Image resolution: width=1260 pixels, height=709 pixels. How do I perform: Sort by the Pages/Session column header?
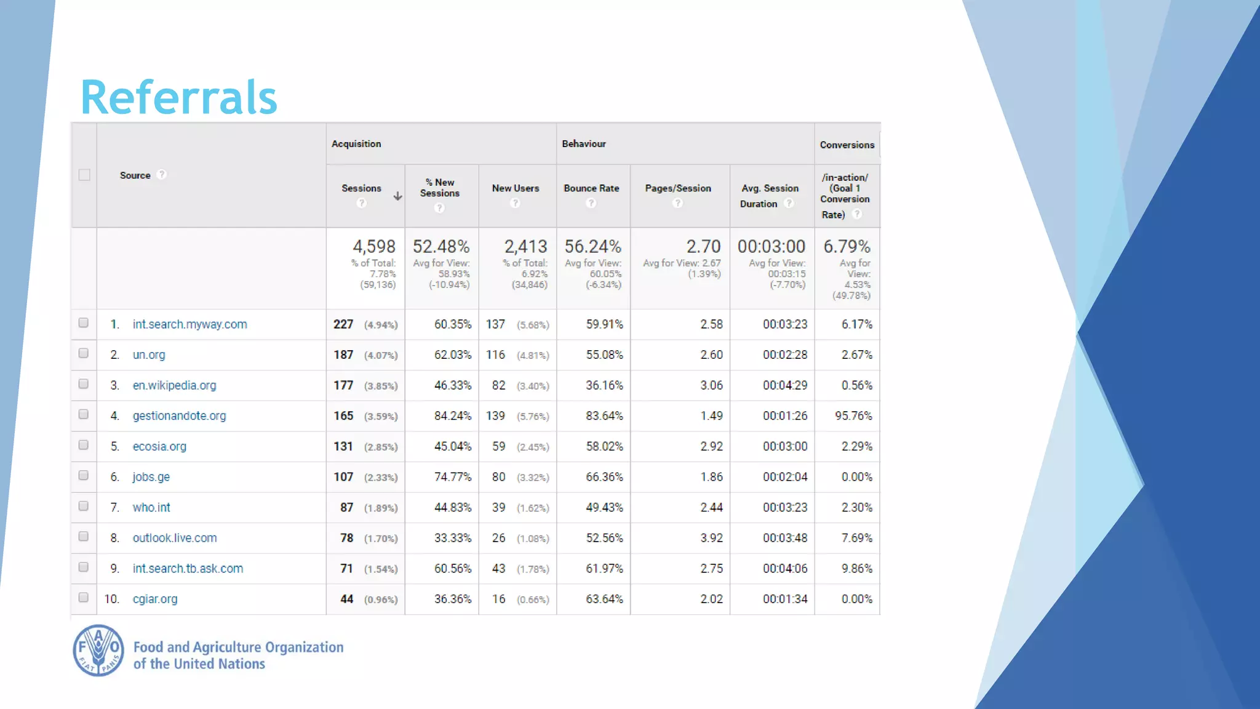click(x=678, y=188)
